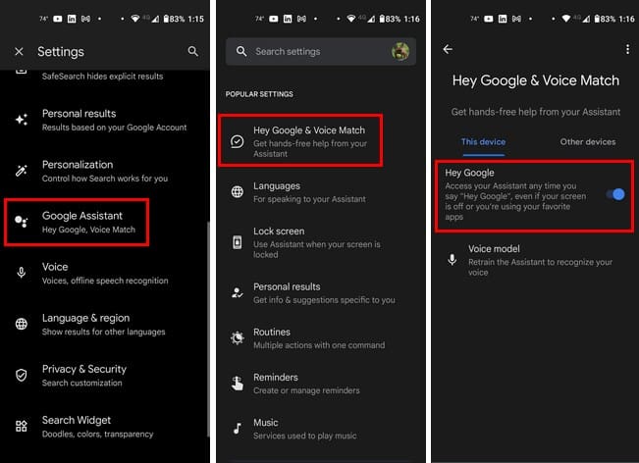Image resolution: width=639 pixels, height=463 pixels.
Task: Click the YouTube status icon in left panel
Action: point(58,19)
